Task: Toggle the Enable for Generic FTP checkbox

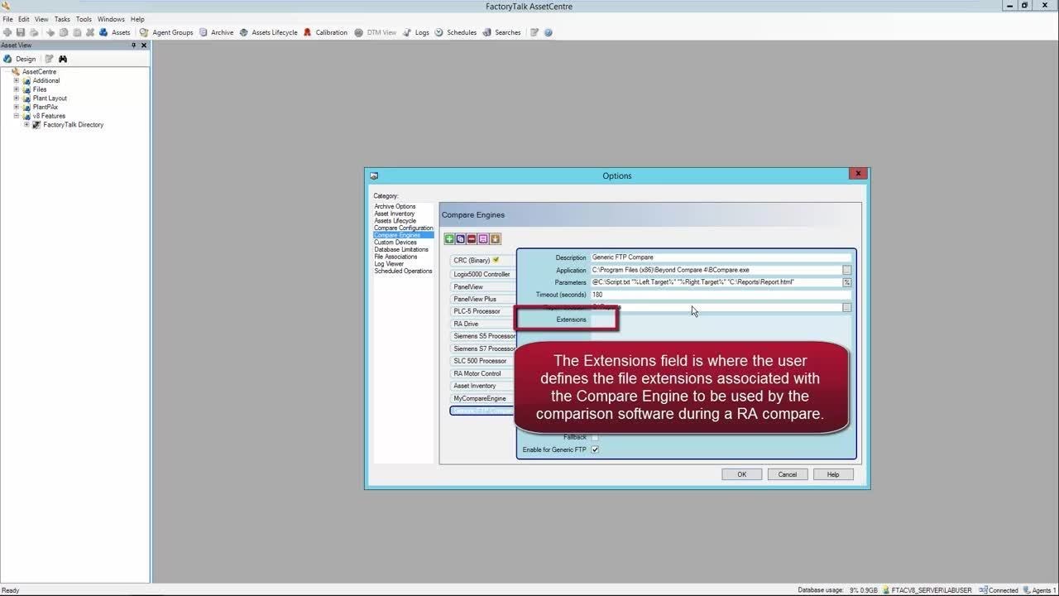Action: [595, 449]
